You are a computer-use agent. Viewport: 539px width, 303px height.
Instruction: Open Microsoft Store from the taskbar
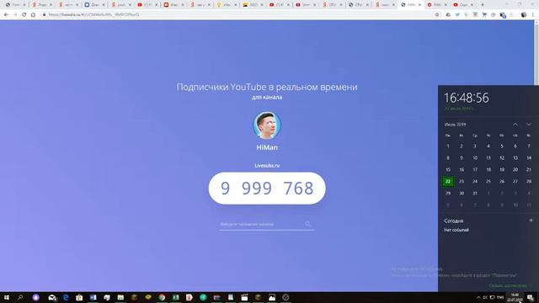79,297
